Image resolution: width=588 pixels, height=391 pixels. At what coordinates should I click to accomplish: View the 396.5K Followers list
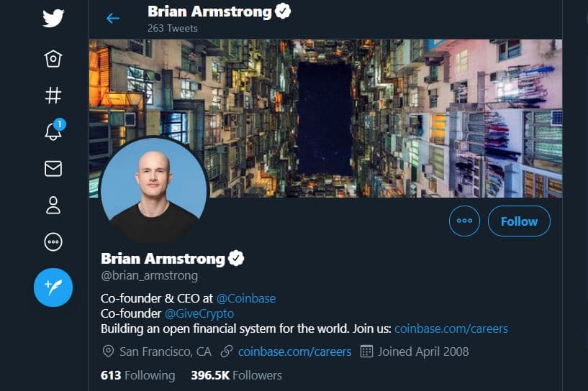tap(236, 375)
